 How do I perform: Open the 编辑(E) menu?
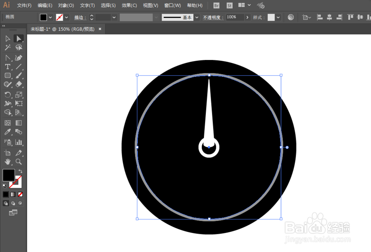(45, 6)
